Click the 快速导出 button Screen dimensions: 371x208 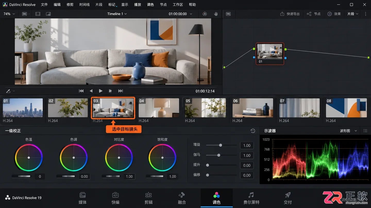point(290,14)
